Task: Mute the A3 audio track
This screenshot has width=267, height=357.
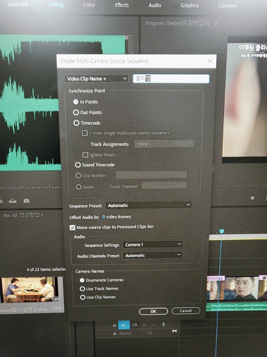Action: (x=145, y=325)
